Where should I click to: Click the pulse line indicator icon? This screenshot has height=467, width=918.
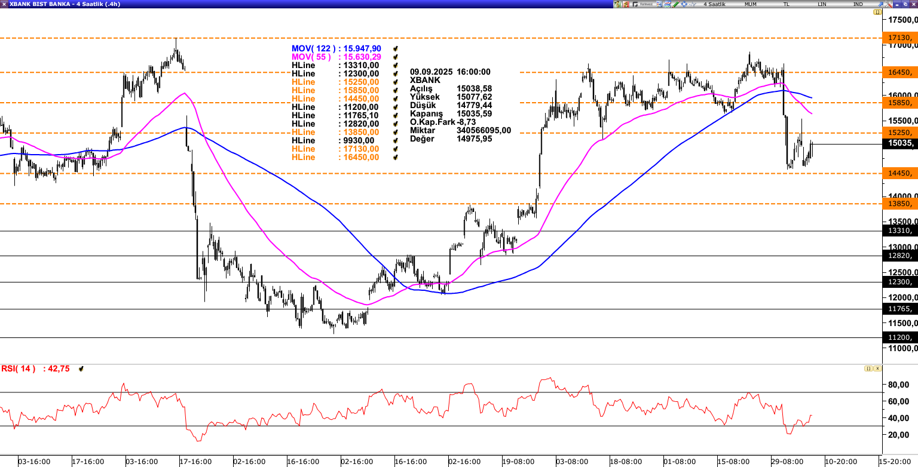(x=692, y=4)
